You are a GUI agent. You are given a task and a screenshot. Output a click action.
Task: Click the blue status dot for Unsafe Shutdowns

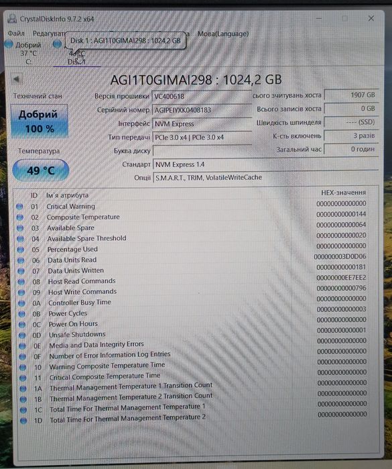coord(22,335)
